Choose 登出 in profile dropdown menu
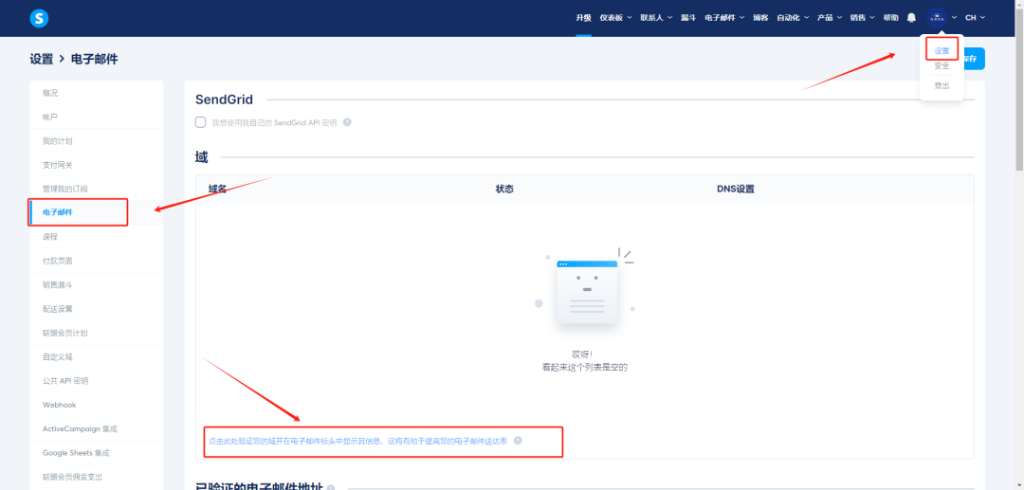Viewport: 1024px width, 490px height. (942, 85)
